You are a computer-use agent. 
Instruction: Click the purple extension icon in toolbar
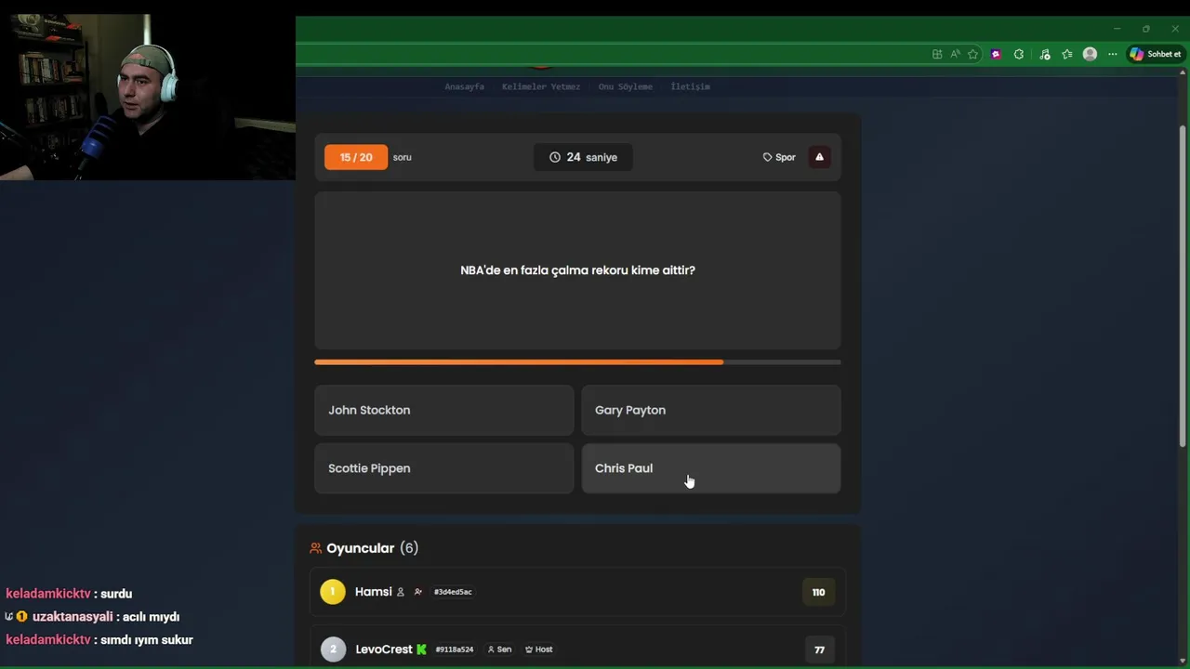click(996, 54)
